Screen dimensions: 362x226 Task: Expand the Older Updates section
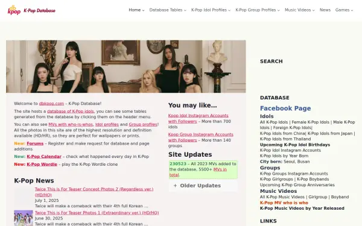click(203, 186)
